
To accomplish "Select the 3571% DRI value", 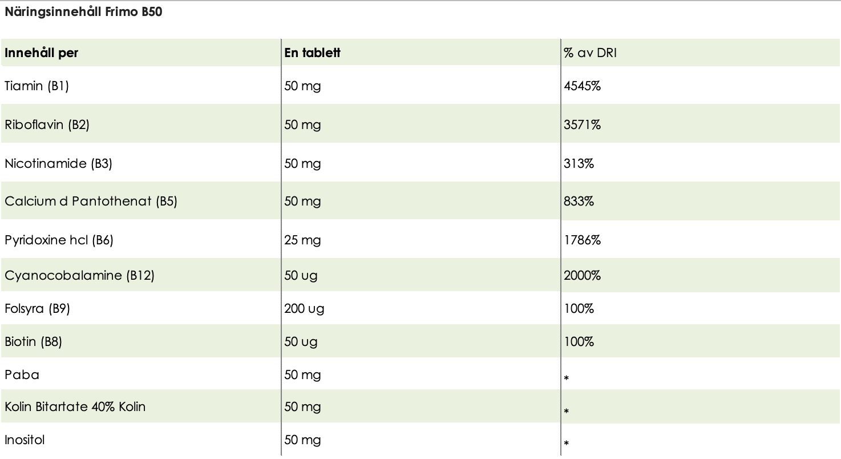I will (582, 124).
